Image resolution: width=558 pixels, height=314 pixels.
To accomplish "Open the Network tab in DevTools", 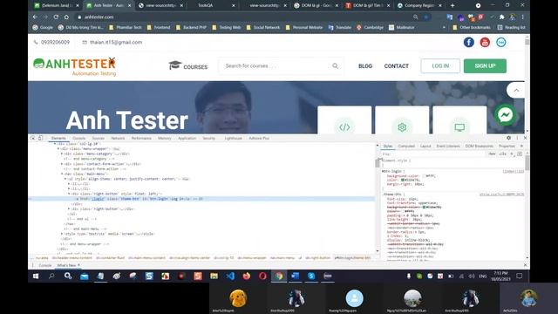I will pos(118,138).
